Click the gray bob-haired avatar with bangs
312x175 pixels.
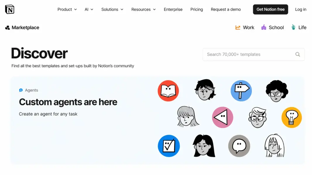pos(188,117)
